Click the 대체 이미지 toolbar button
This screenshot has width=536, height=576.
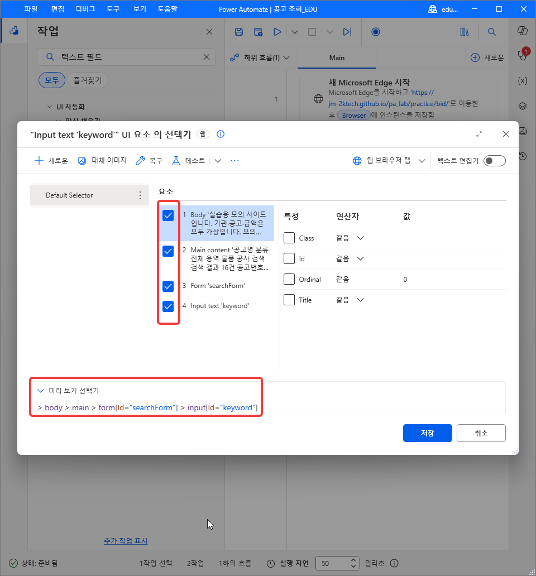[102, 161]
